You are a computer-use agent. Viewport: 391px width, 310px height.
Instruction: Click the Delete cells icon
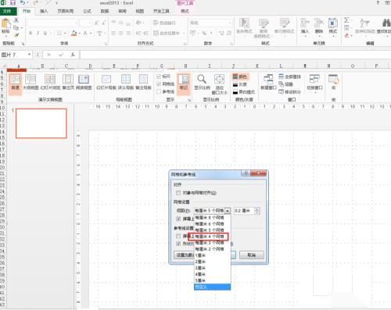tap(319, 23)
